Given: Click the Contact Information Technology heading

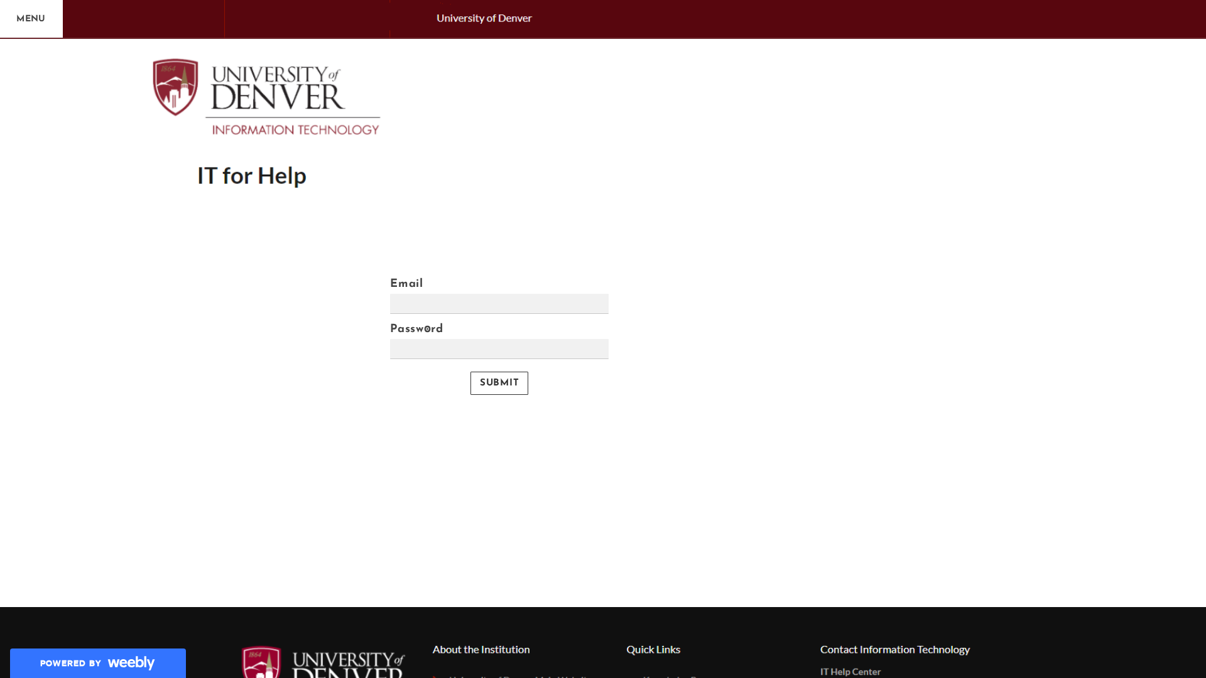Looking at the screenshot, I should click(x=894, y=649).
